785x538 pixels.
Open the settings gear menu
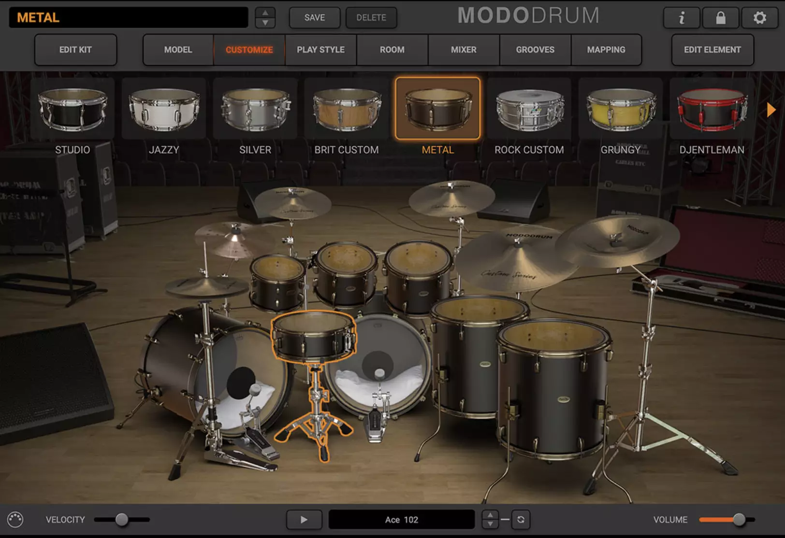click(x=759, y=18)
